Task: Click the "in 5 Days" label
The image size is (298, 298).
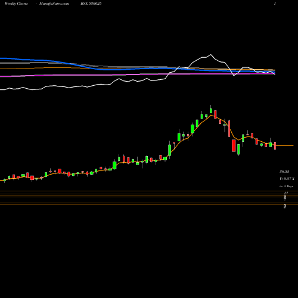Action: click(286, 187)
